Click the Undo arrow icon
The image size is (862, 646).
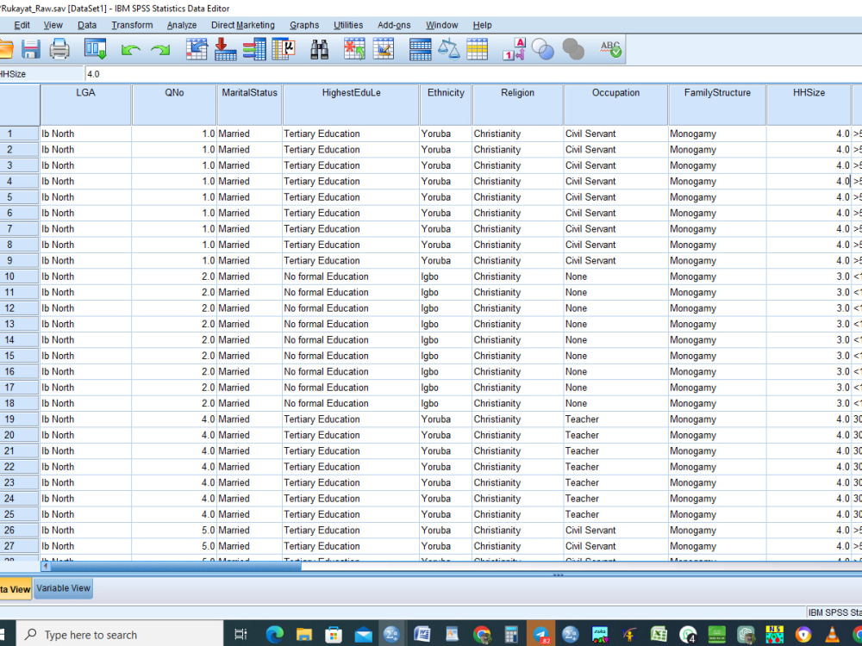point(130,50)
